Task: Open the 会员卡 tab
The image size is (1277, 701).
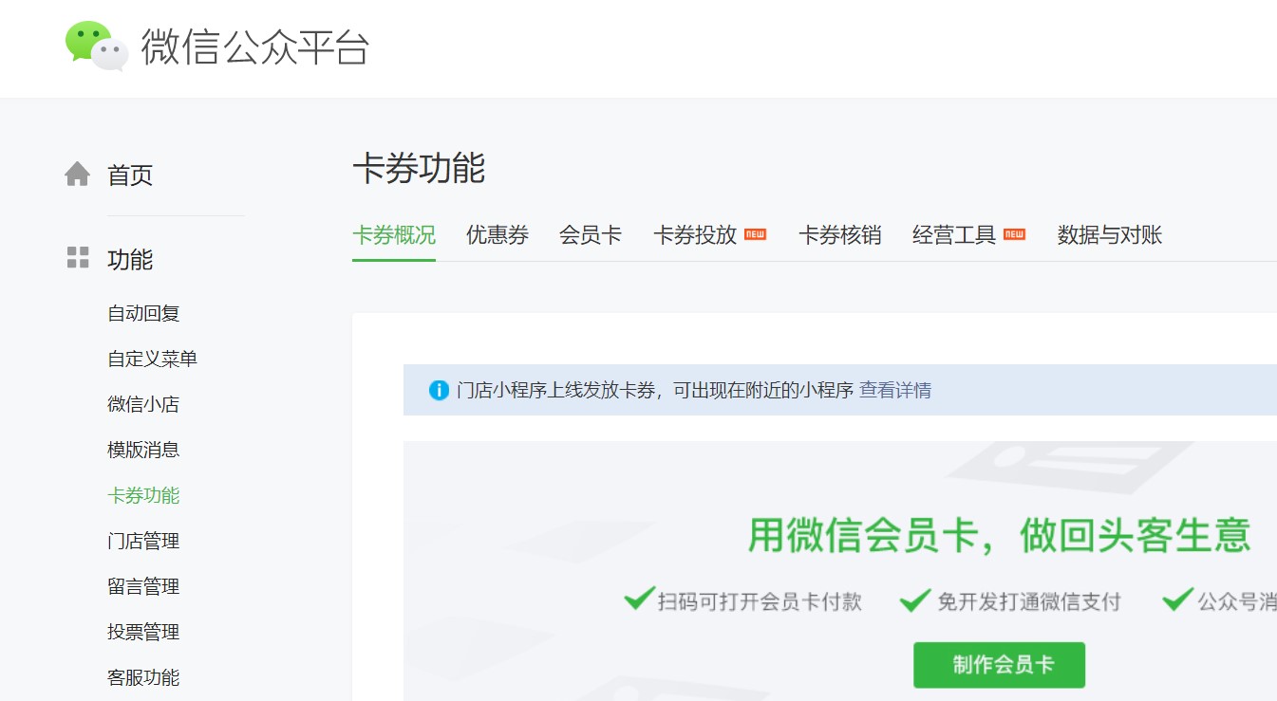Action: coord(590,235)
